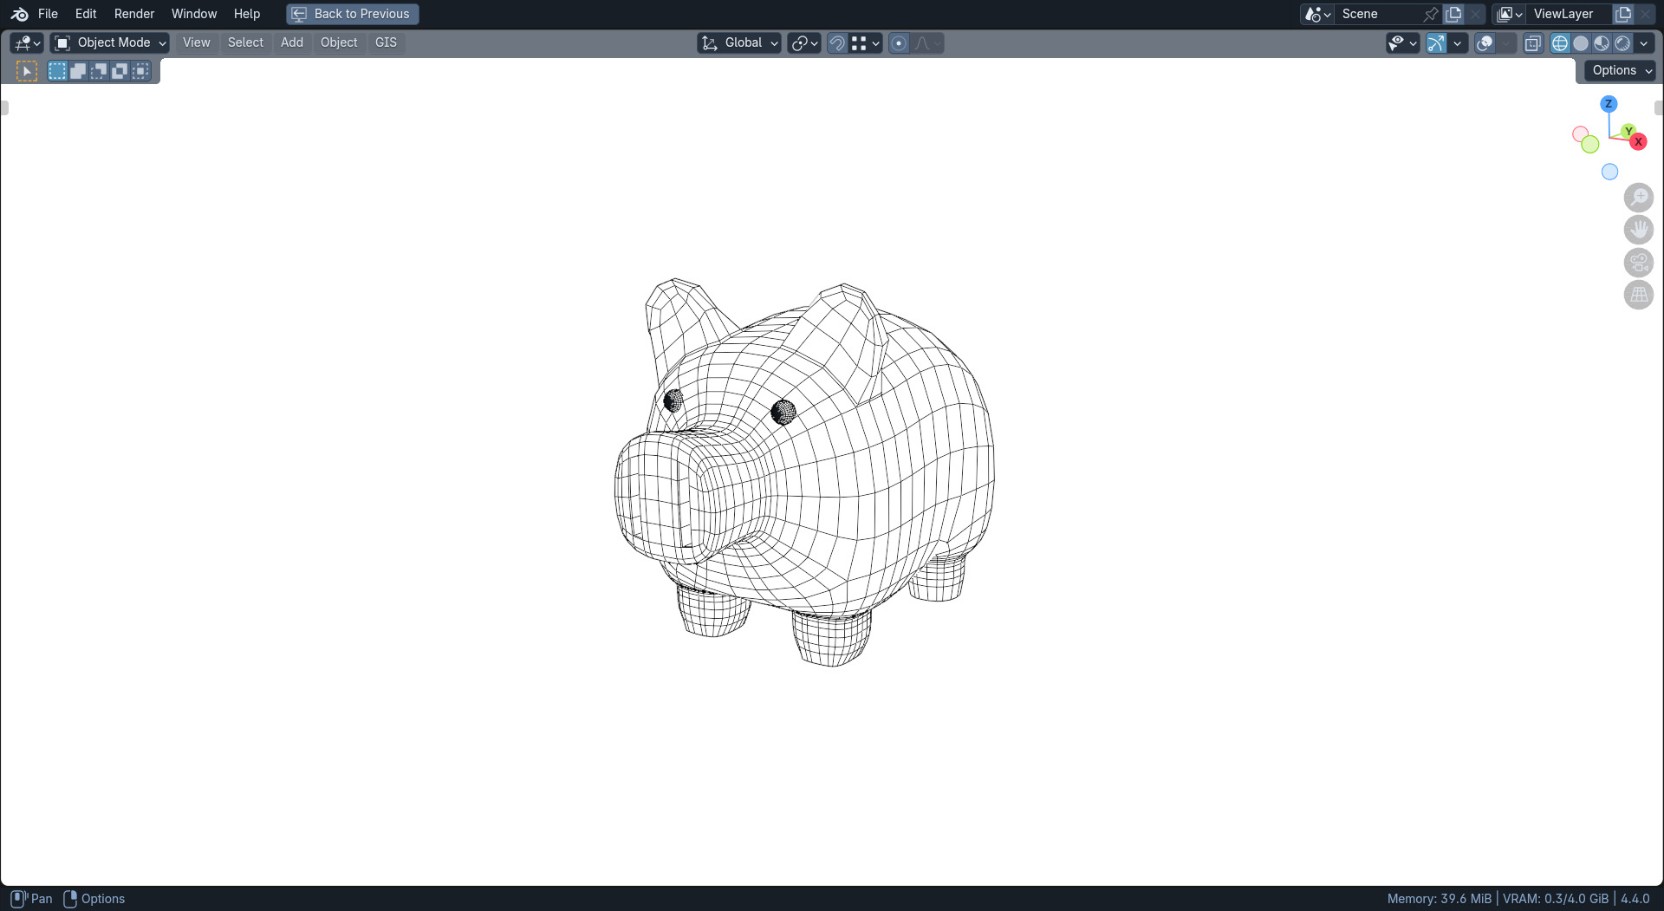Click the negative Y axis gizmo circle

[1589, 145]
